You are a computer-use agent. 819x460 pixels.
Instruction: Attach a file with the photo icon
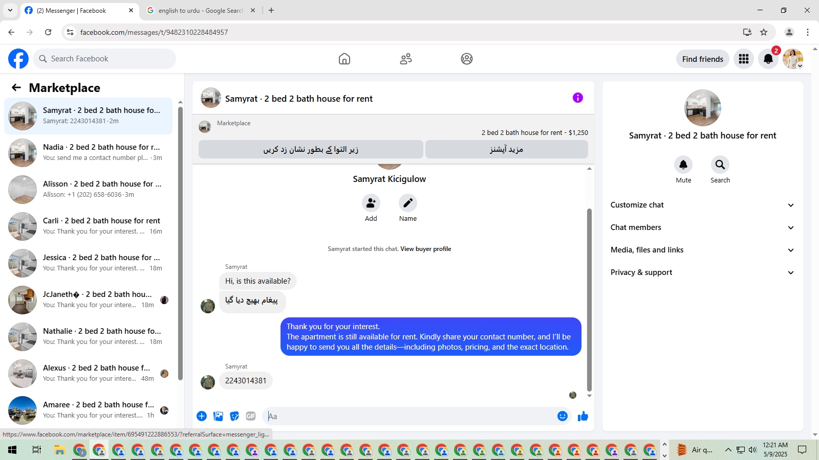coord(219,416)
